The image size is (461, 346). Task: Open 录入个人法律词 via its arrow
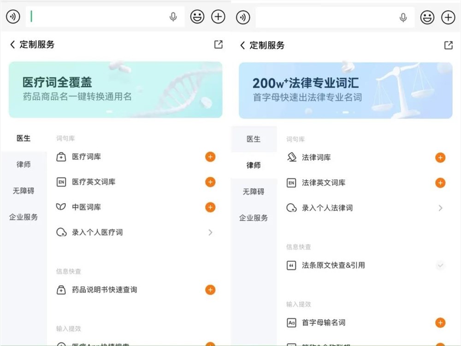coord(441,208)
